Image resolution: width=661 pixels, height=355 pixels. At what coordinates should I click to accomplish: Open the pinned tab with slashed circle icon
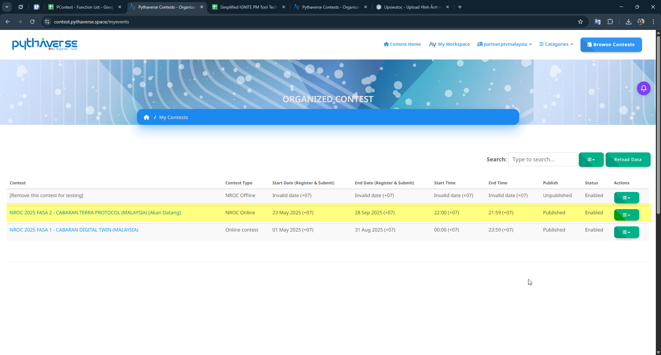pos(21,7)
